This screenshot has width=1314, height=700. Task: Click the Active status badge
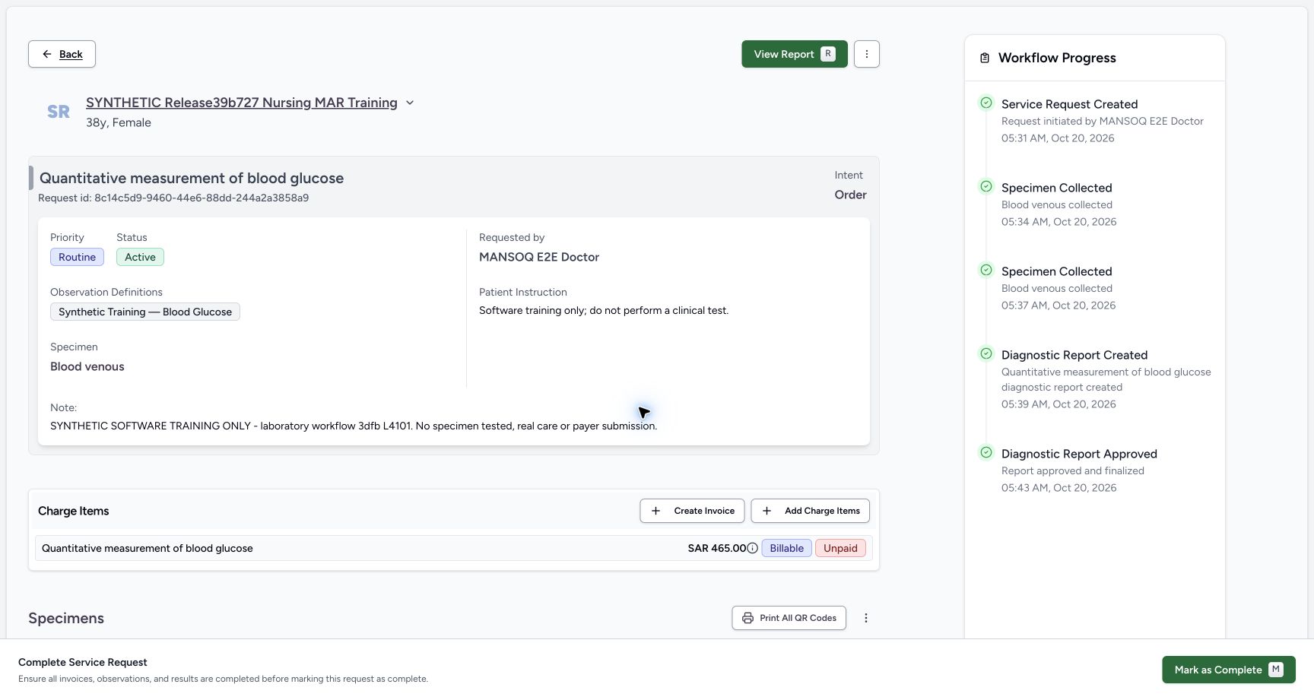pyautogui.click(x=140, y=257)
